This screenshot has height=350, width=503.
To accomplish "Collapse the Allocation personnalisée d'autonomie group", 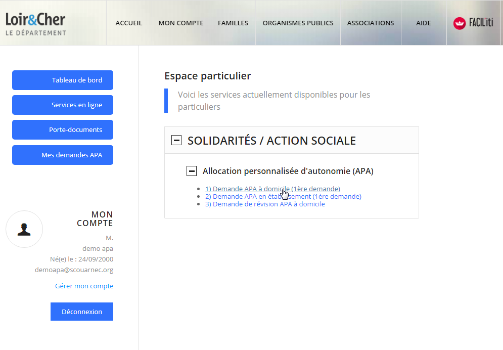I will (x=191, y=170).
